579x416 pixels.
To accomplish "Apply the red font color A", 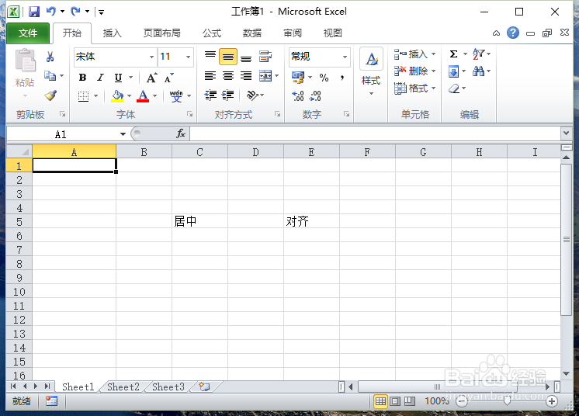I will pos(143,96).
